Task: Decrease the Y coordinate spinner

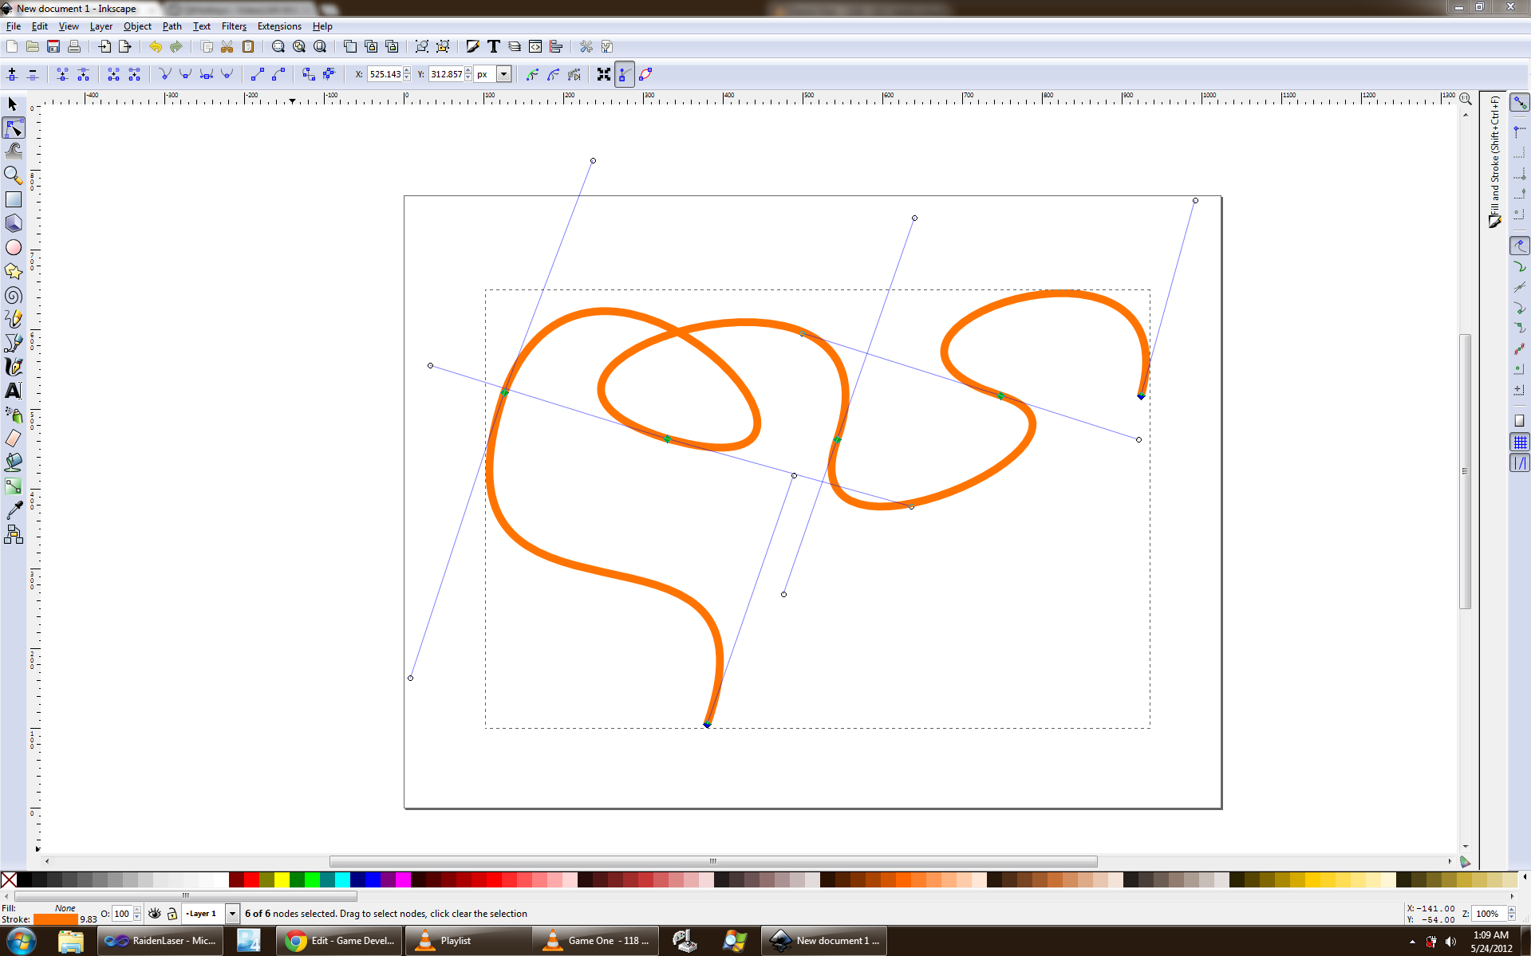Action: point(468,78)
